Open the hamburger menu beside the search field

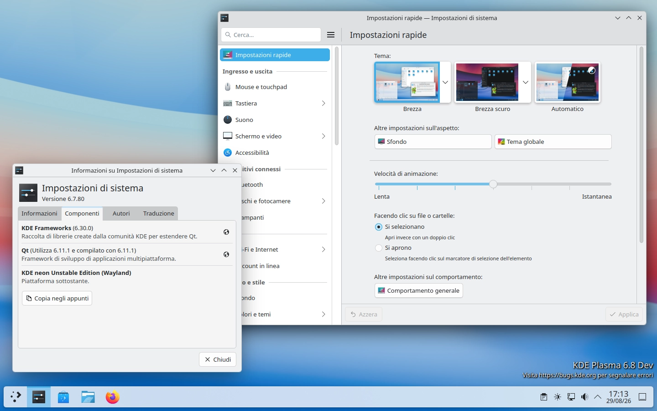331,35
